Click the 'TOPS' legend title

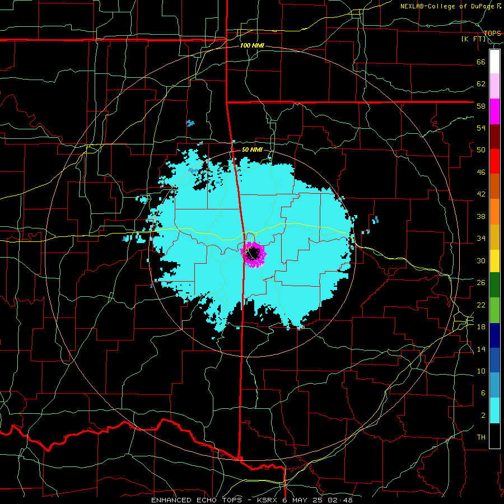[x=492, y=33]
